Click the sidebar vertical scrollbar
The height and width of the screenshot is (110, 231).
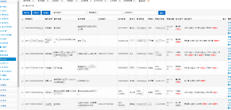(x=18, y=44)
